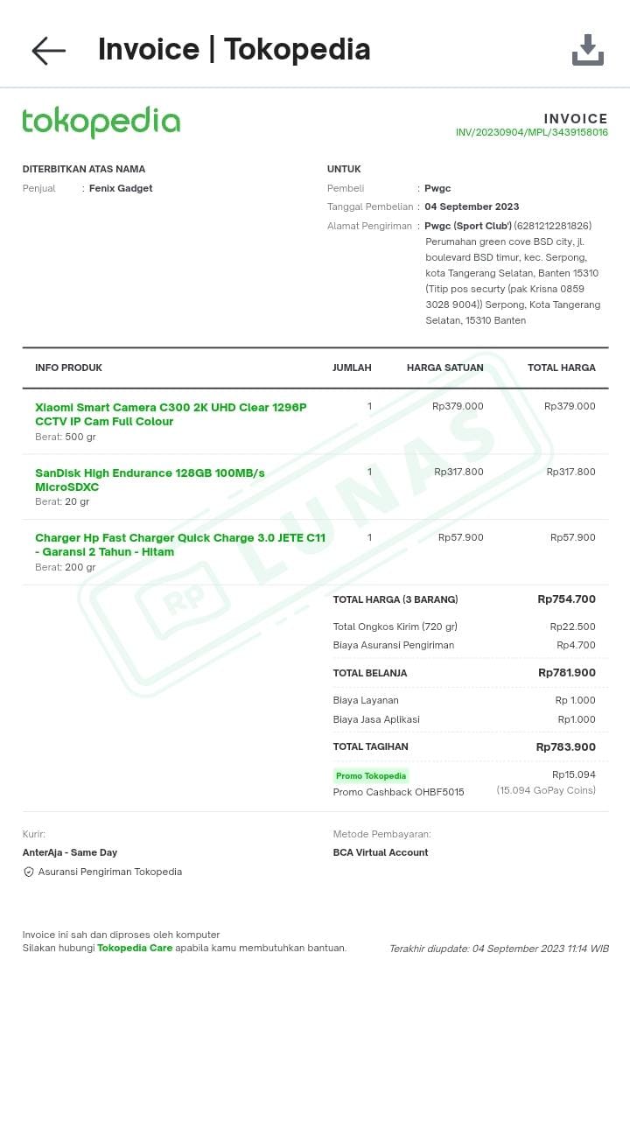The width and height of the screenshot is (630, 1121).
Task: Click the TOTAL HARGA column header
Action: point(561,368)
